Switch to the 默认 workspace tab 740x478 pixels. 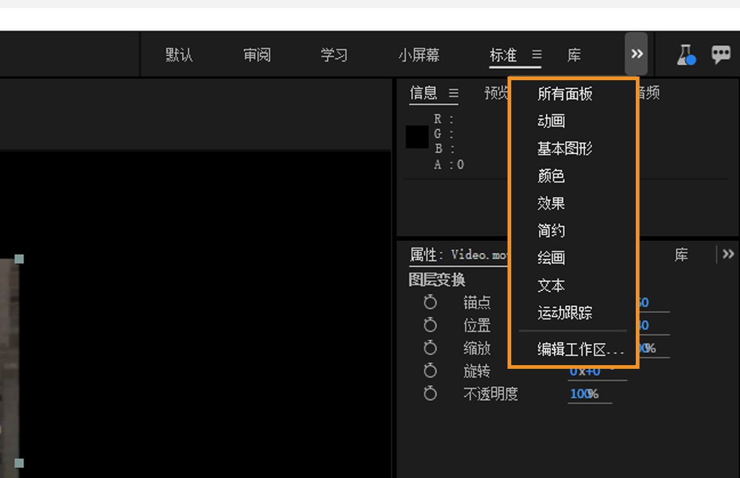[178, 55]
